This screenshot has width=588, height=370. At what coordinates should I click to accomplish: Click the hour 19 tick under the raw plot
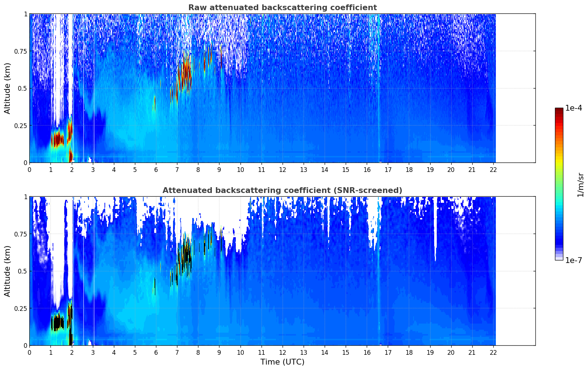pos(430,169)
